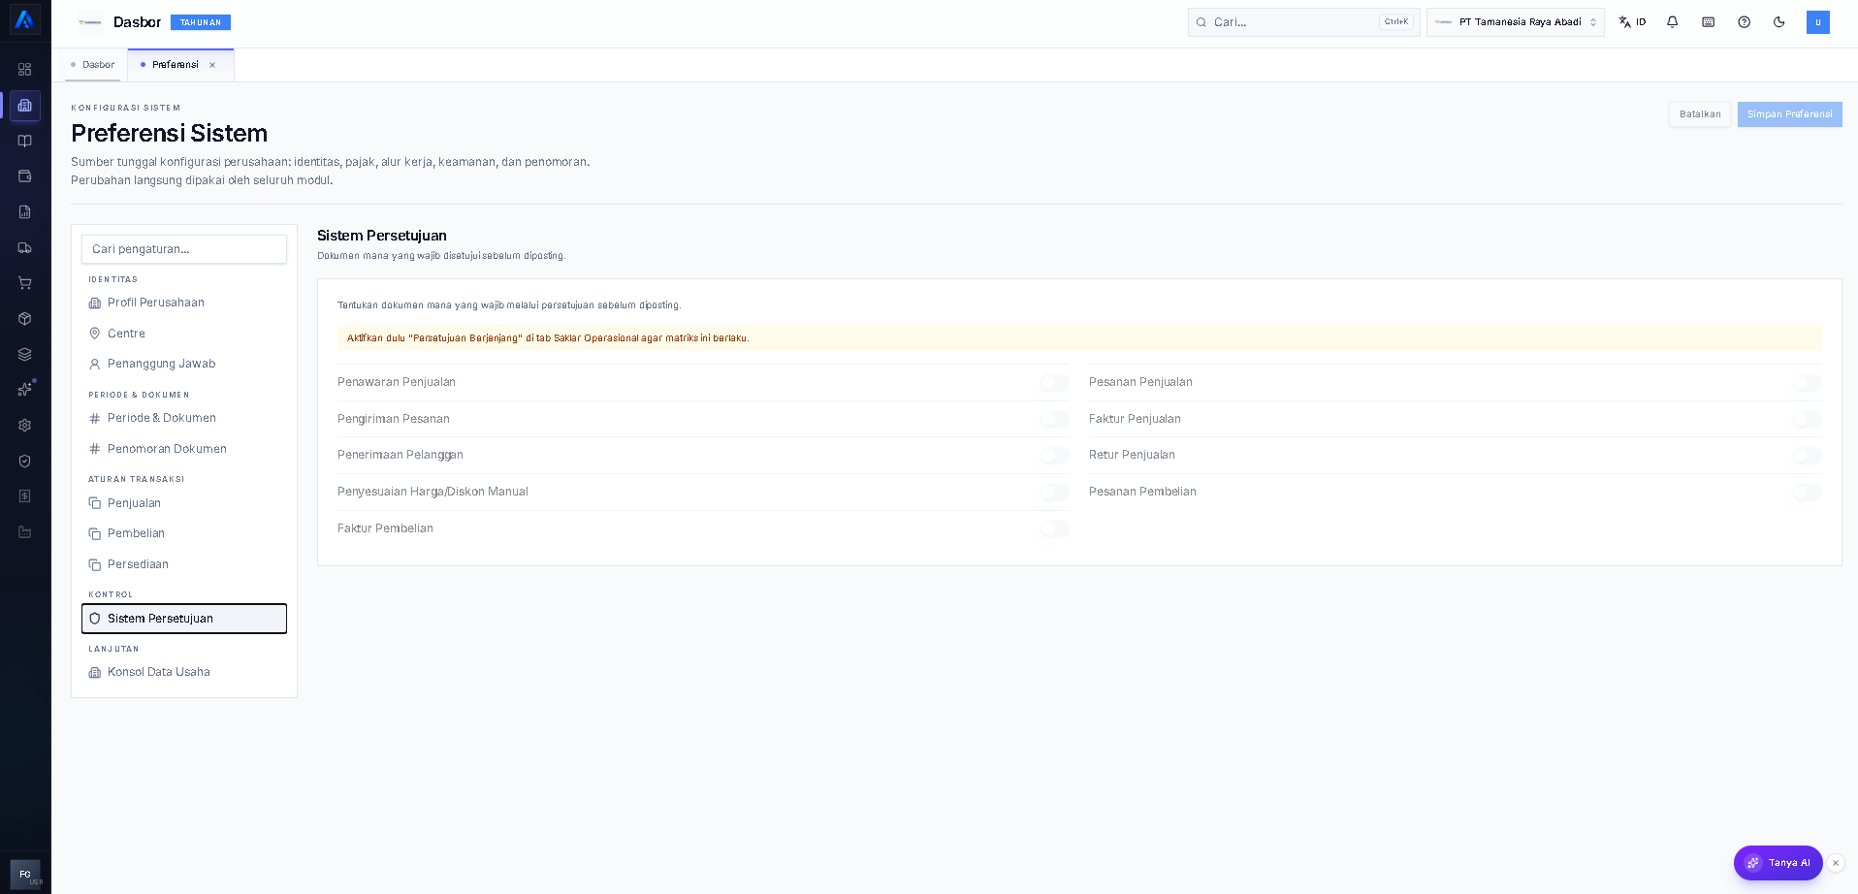Open the shield check icon in sidebar
The image size is (1858, 894).
pos(25,461)
